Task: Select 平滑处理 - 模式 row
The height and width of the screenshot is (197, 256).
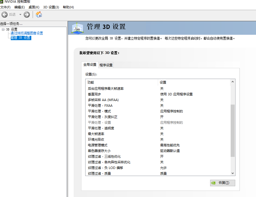Action: [x=158, y=111]
